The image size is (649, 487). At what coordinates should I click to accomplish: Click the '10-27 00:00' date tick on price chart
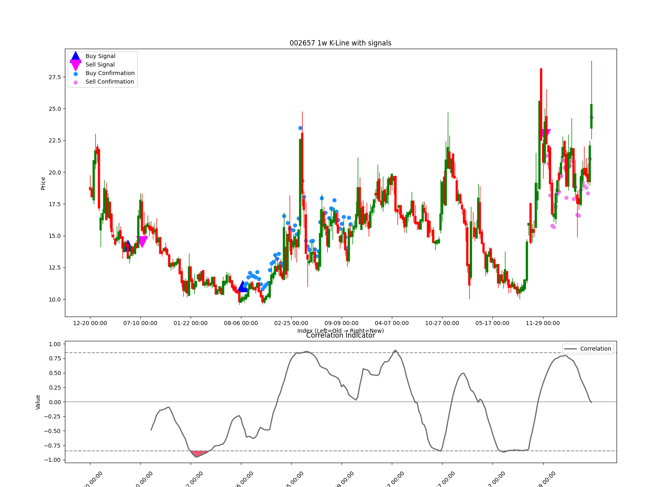(442, 323)
